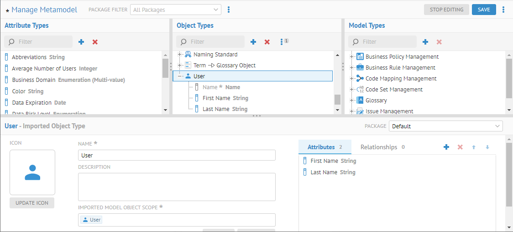The width and height of the screenshot is (513, 232).
Task: Add attribute using plus icon in Attributes tab
Action: tap(446, 147)
